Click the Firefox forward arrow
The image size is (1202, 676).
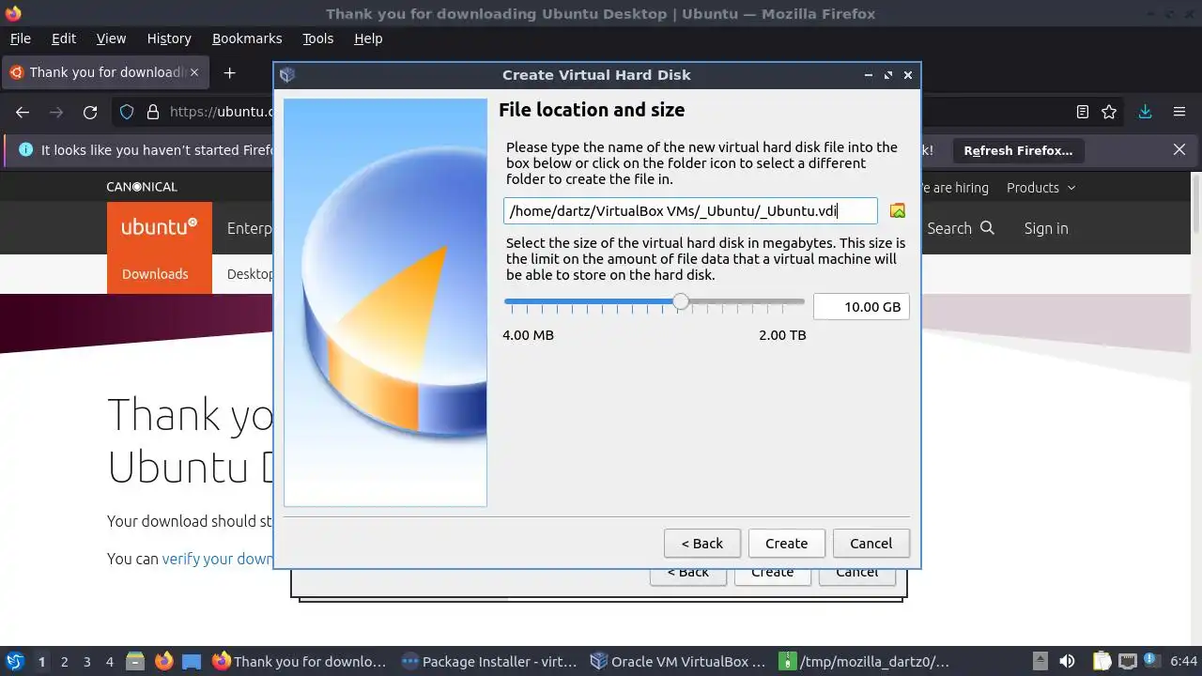pos(56,112)
